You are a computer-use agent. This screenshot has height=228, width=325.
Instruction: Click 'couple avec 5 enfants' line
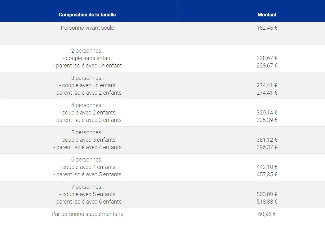[87, 194]
